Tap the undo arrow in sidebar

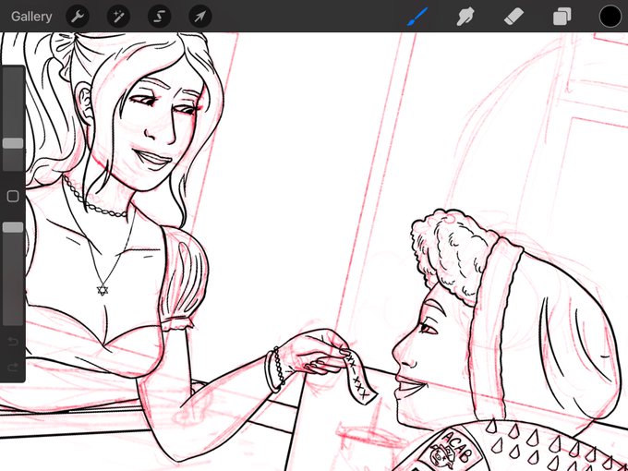pos(13,342)
